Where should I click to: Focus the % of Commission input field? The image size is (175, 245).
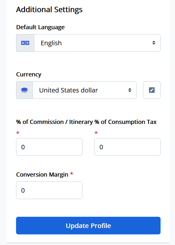[49, 147]
